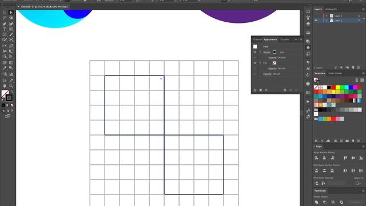
Task: Show more Appearance panel tabs chevron
Action: [x=296, y=39]
